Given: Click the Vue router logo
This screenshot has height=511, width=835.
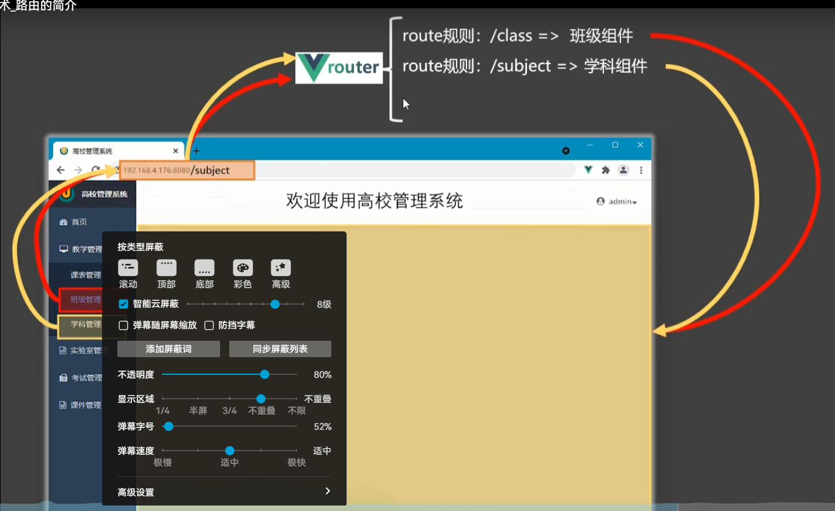Looking at the screenshot, I should click(339, 68).
